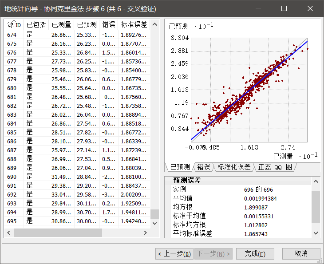
Task: Click the 已包括 column header
Action: (36, 24)
